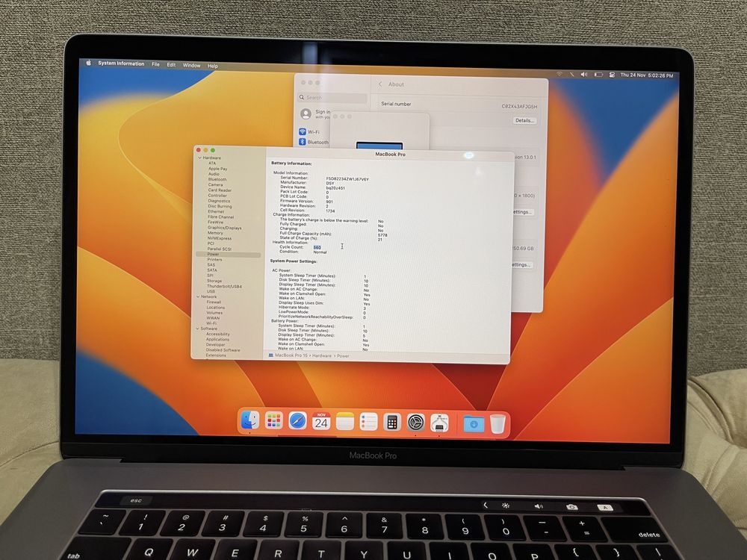Open Reminders app in the Dock
Image resolution: width=747 pixels, height=560 pixels.
pos(368,422)
